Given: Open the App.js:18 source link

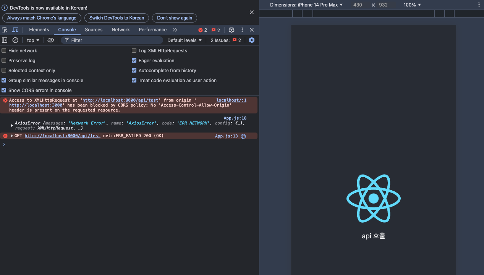Looking at the screenshot, I should [x=235, y=118].
